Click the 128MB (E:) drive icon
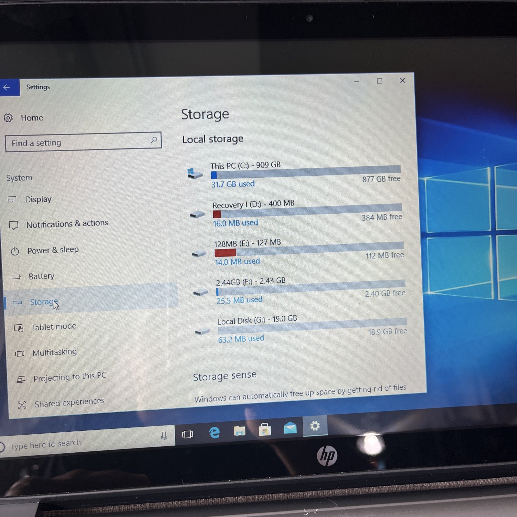Image resolution: width=517 pixels, height=517 pixels. pos(199,254)
